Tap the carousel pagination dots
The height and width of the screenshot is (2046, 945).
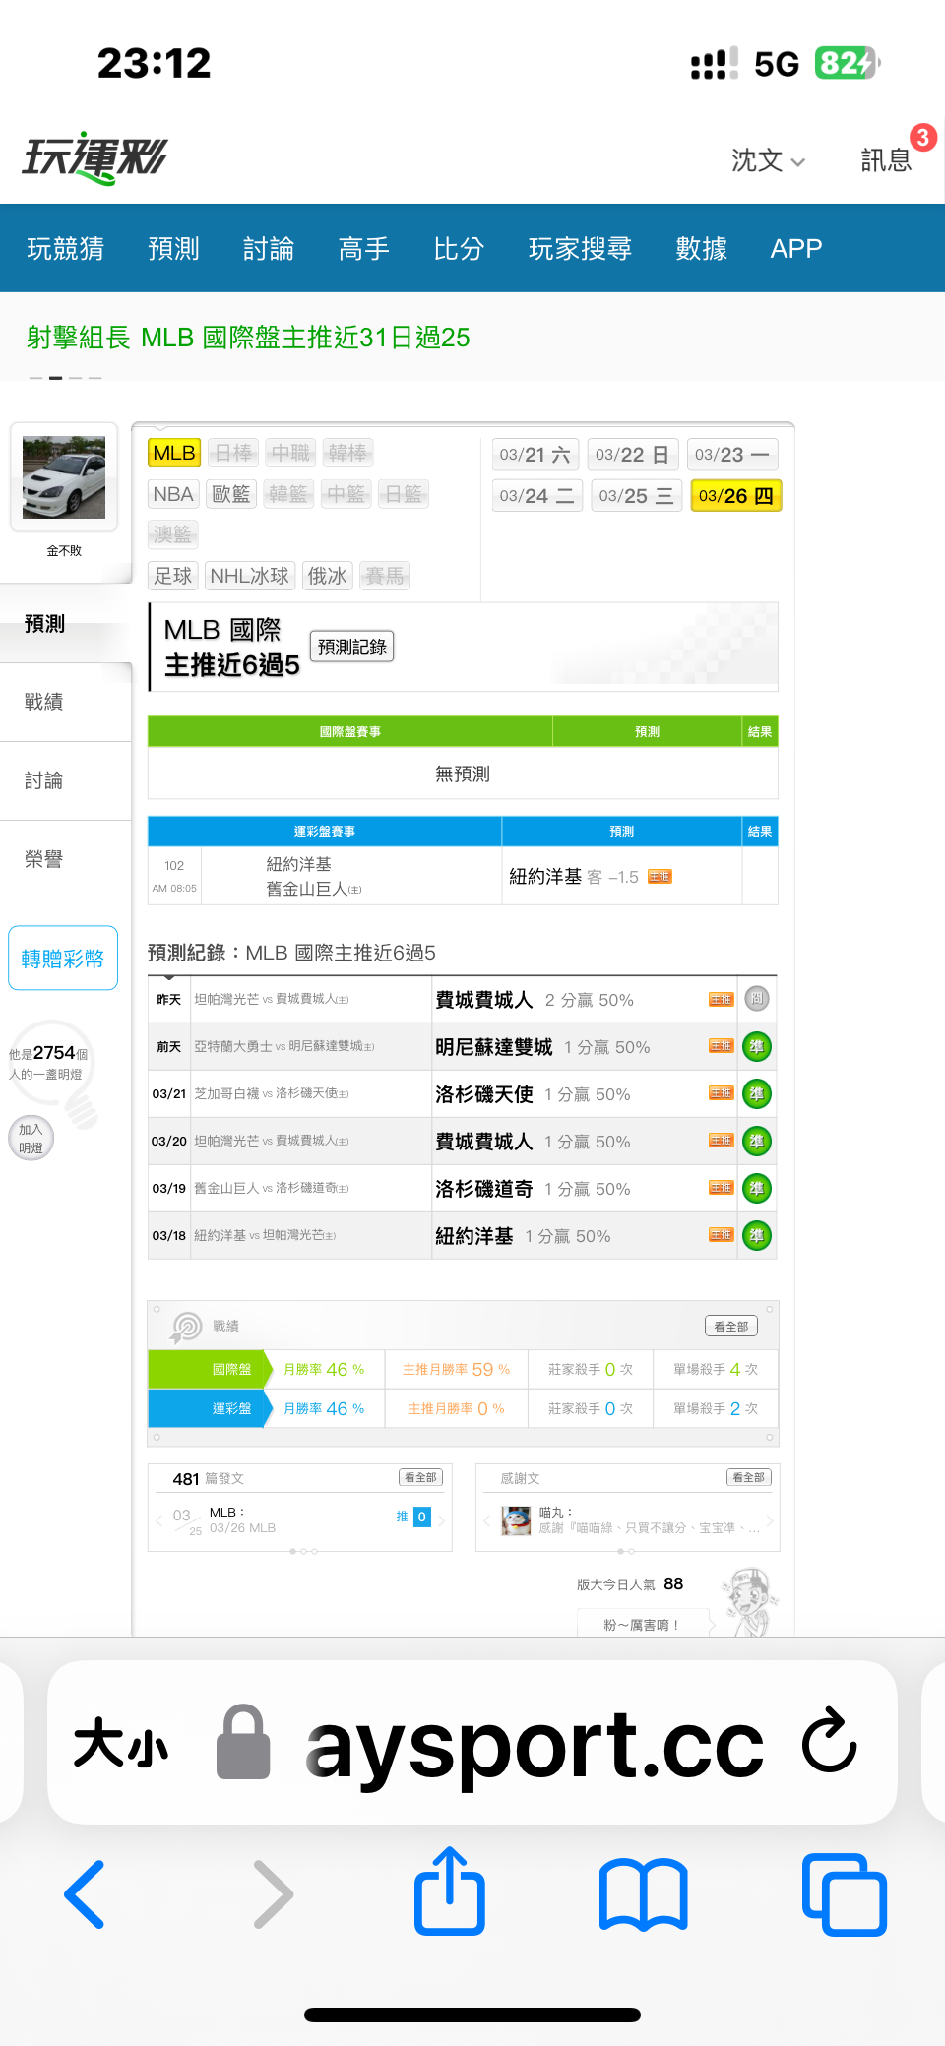[x=65, y=378]
